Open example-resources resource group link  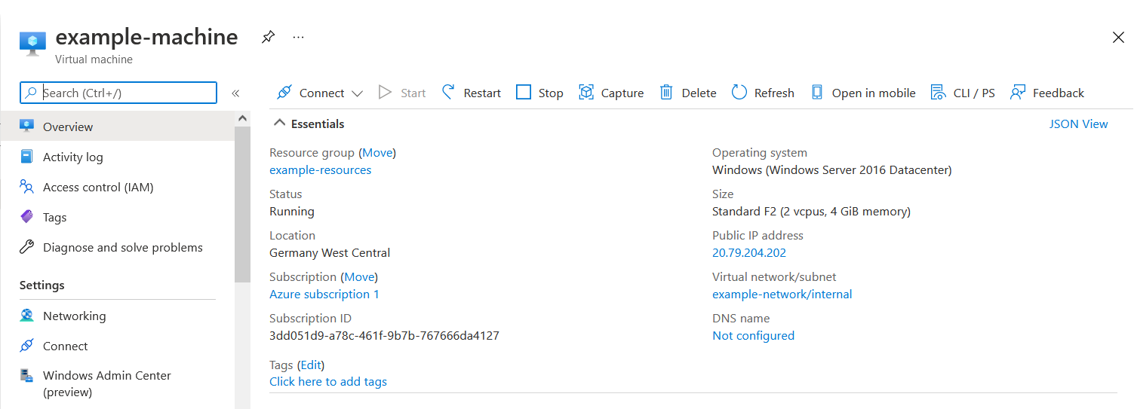point(320,170)
